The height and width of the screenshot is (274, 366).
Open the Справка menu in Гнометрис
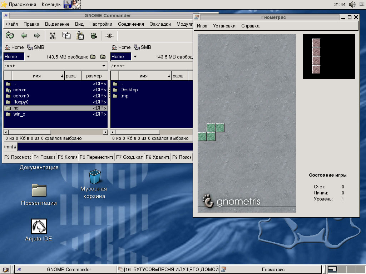coord(250,26)
